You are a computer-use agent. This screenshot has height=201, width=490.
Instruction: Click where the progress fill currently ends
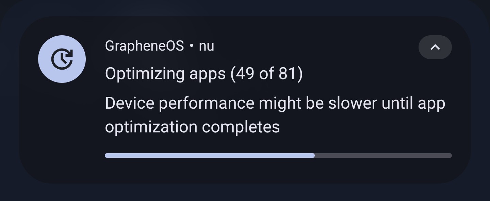[x=314, y=156]
